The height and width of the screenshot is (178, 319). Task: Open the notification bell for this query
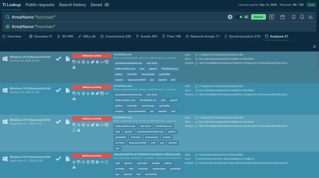(x=302, y=17)
